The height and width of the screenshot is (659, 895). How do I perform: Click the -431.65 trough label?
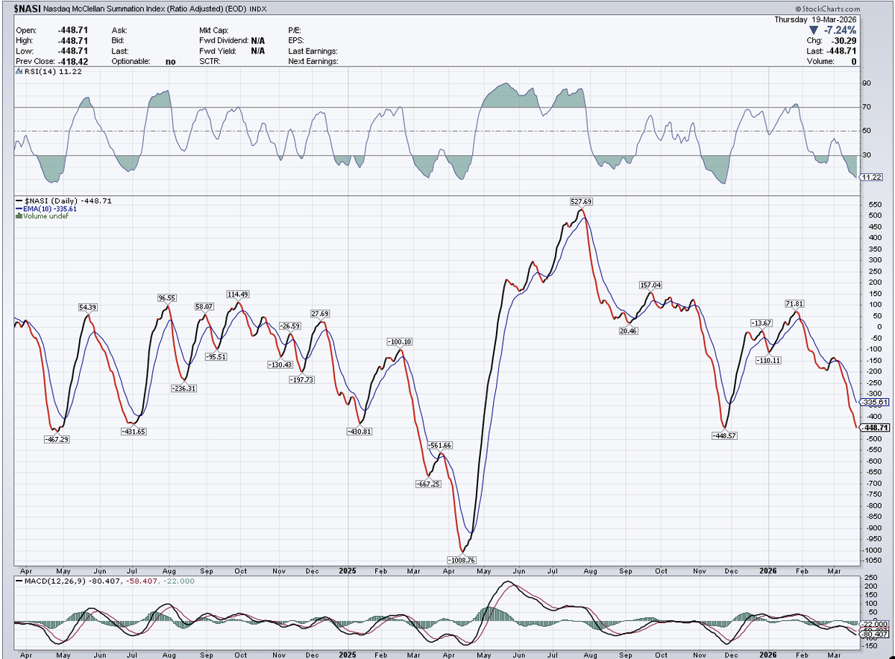coord(134,432)
